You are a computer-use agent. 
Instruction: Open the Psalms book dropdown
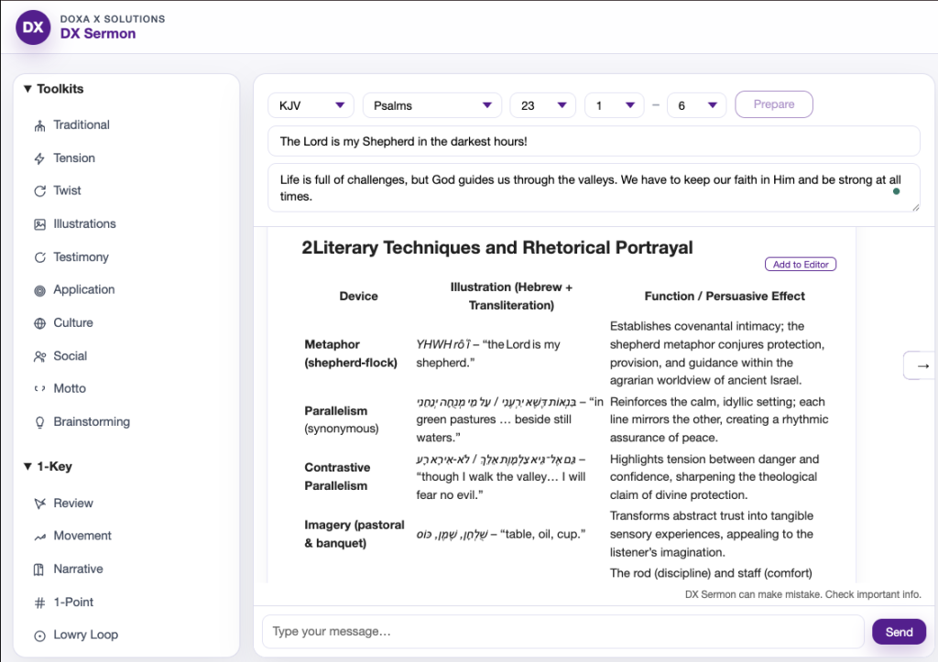431,105
